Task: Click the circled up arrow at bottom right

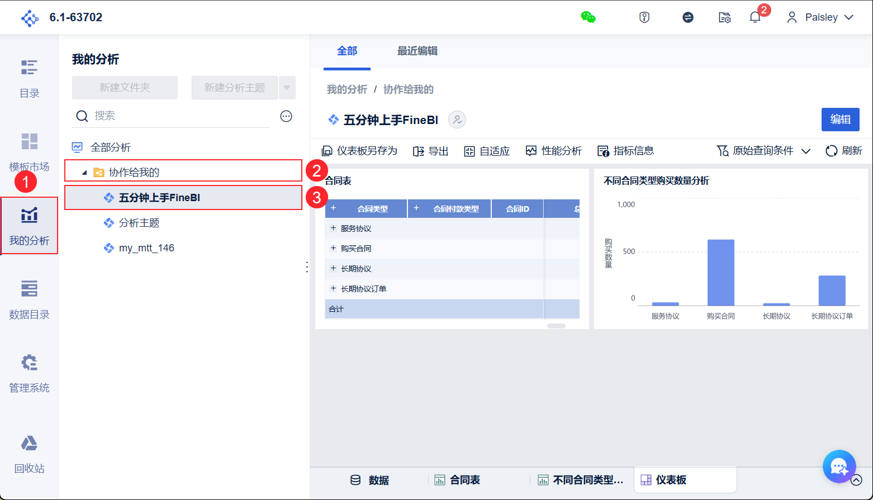Action: pyautogui.click(x=856, y=480)
